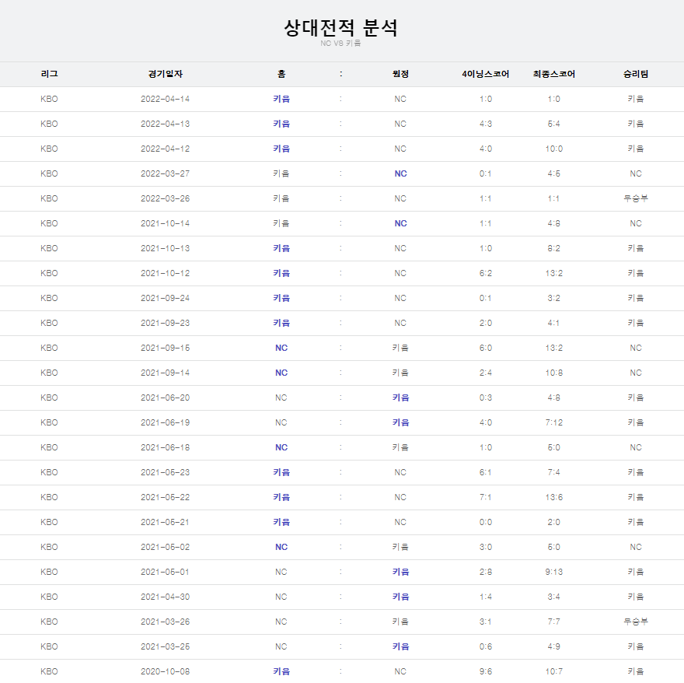The height and width of the screenshot is (683, 684).
Task: Select bold home team 키움 in 2022-04-14 row
Action: [281, 99]
